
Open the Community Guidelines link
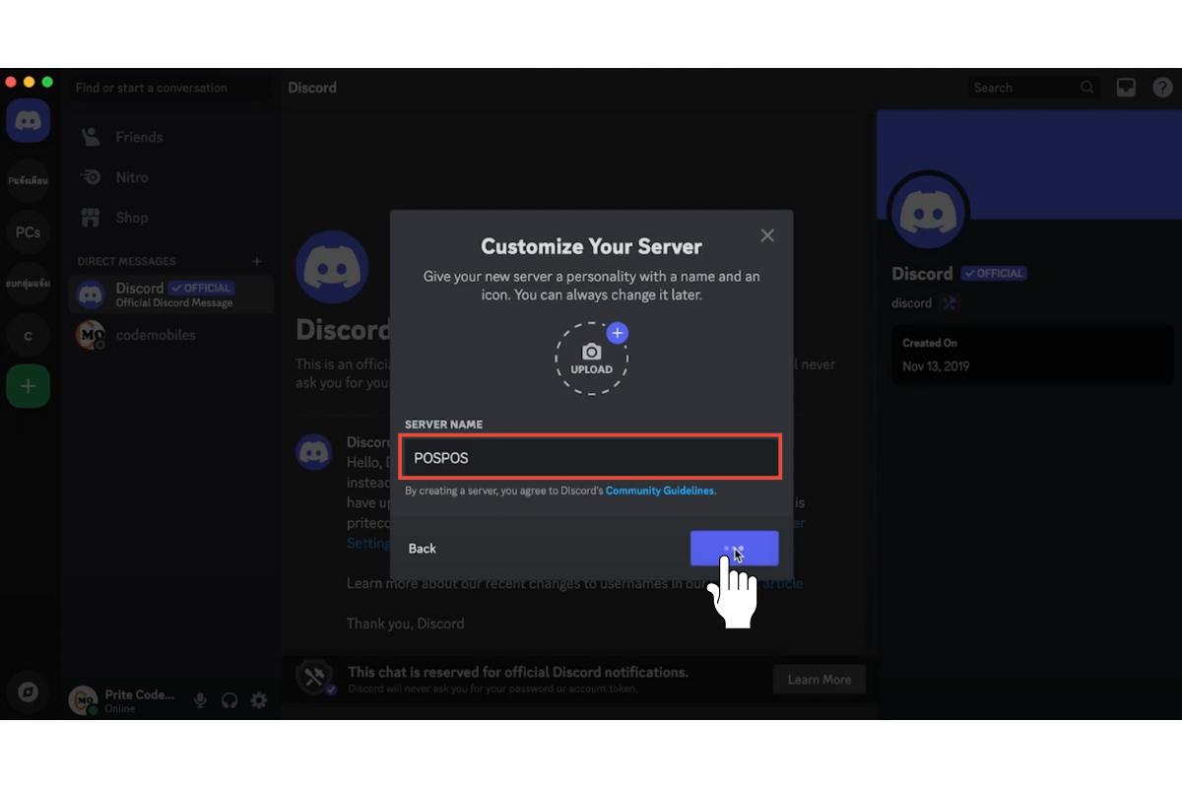click(x=660, y=491)
